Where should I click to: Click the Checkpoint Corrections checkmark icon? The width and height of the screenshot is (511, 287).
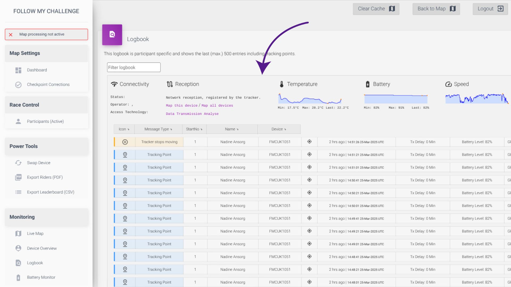click(x=18, y=85)
